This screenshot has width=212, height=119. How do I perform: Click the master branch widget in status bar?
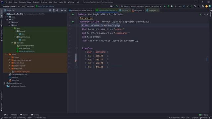(204, 118)
